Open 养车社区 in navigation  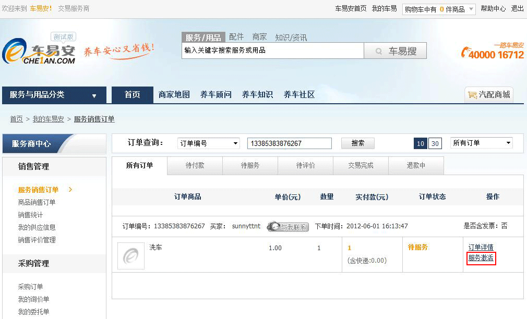coord(299,95)
